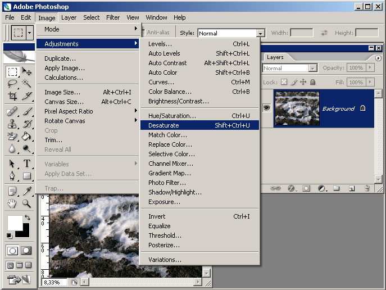Select the Paint Bucket tool
Viewport: 386px width, 290px height.
click(x=26, y=136)
